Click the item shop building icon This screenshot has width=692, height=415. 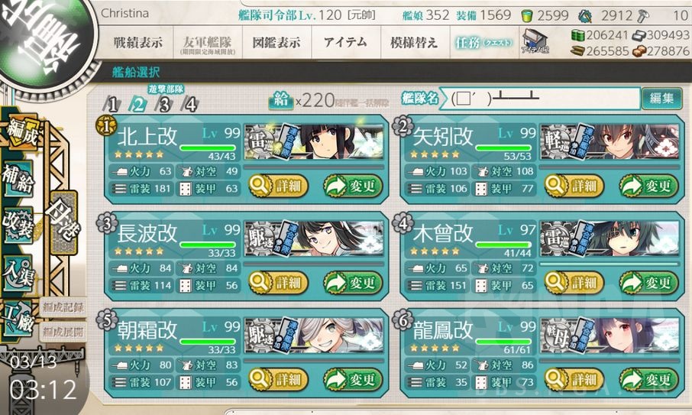(535, 41)
